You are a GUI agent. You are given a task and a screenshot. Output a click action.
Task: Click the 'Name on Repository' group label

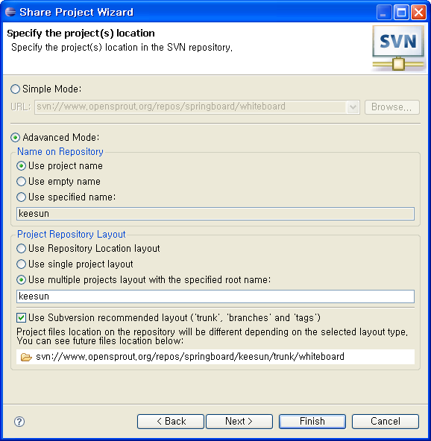tap(60, 152)
